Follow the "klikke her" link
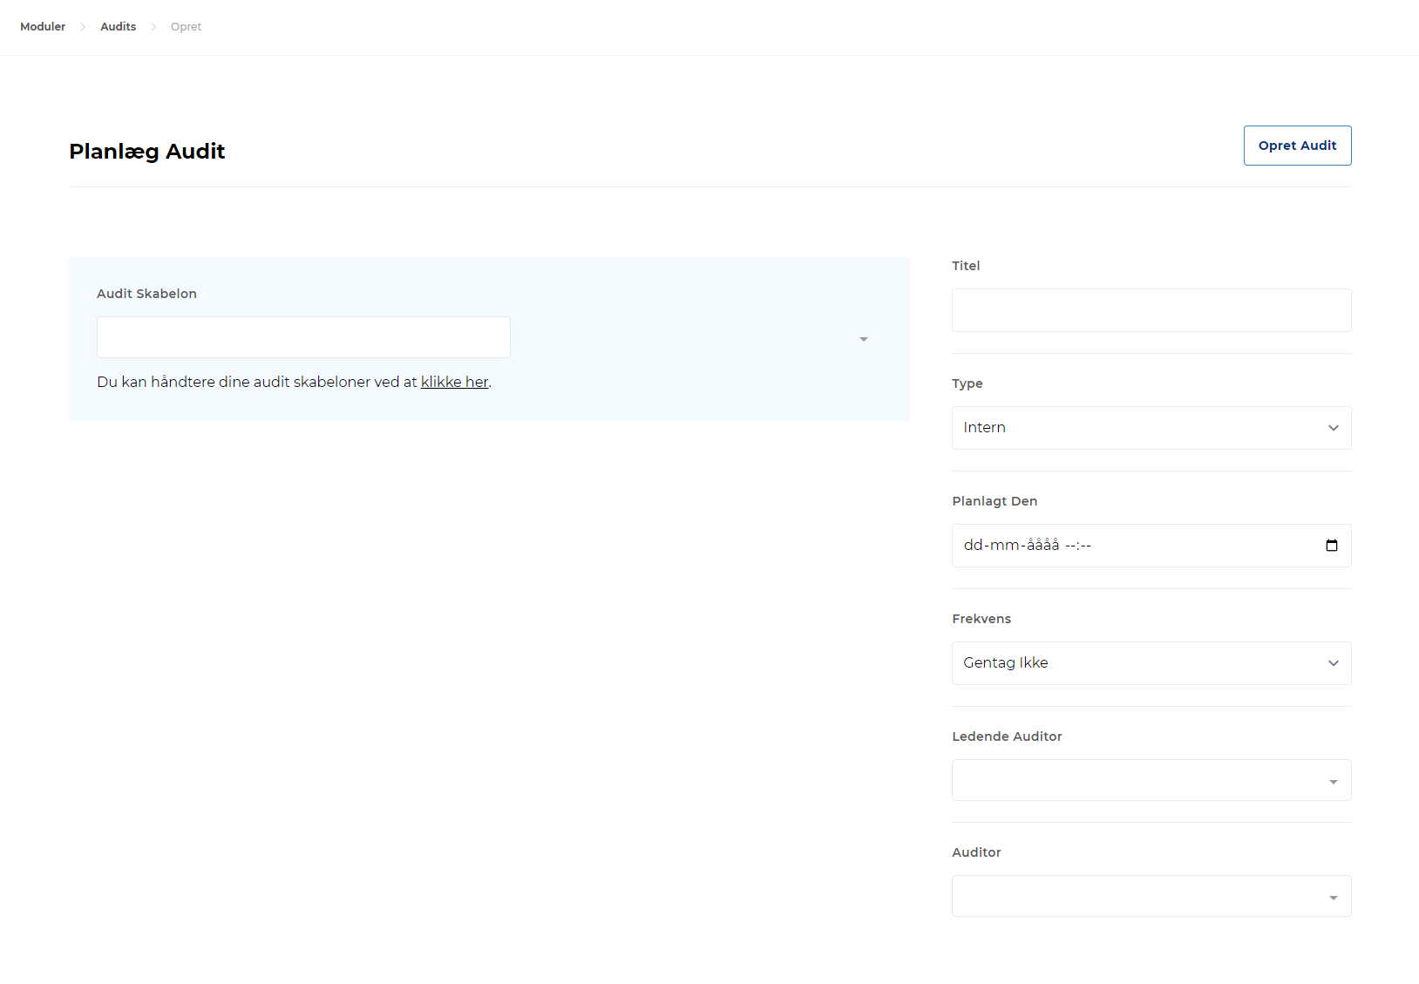The height and width of the screenshot is (984, 1419). [x=454, y=382]
